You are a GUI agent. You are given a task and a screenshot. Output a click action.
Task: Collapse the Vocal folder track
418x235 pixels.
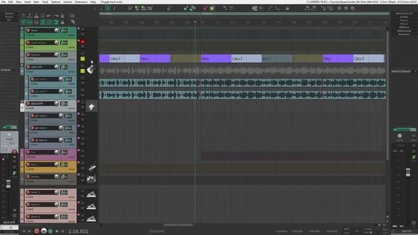coord(22,28)
